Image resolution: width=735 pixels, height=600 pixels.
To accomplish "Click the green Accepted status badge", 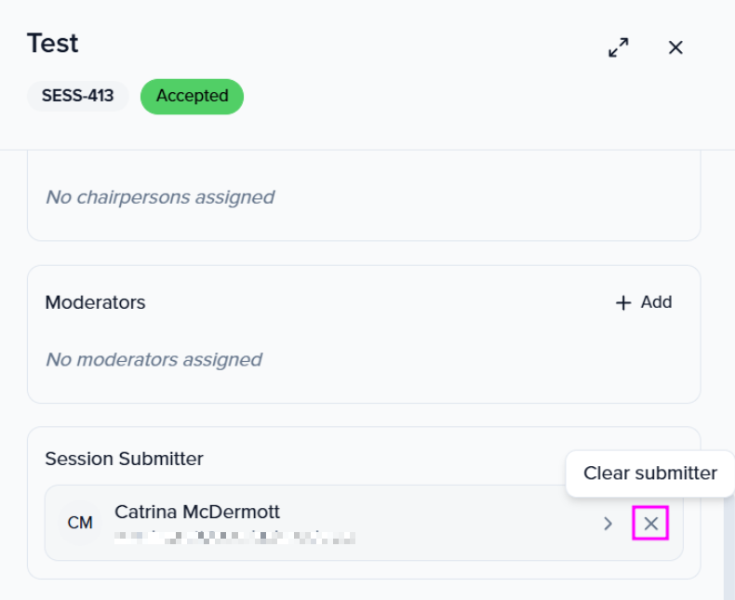I will (x=192, y=96).
